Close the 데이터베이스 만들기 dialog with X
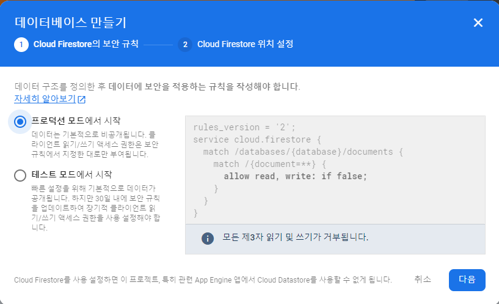Viewport: 499px width, 304px height. 478,23
